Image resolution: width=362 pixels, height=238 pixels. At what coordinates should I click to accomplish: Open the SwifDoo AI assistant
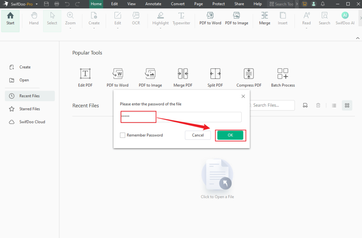point(345,18)
